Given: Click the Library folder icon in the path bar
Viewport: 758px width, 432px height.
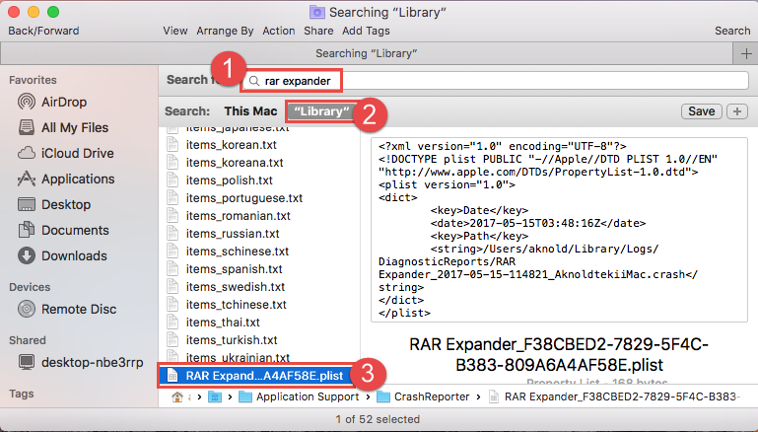Looking at the screenshot, I should point(215,397).
